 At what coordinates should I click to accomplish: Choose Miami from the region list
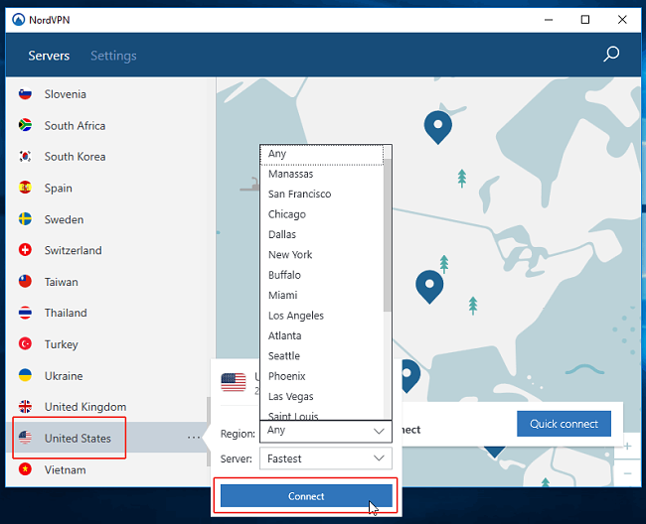(x=322, y=296)
